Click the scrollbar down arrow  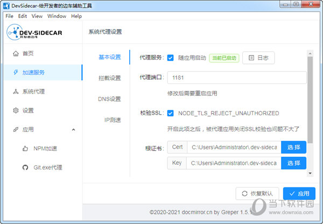[310, 173]
